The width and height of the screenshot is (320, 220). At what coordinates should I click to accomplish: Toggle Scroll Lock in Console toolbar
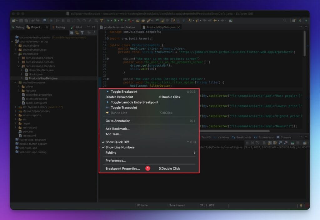270,143
